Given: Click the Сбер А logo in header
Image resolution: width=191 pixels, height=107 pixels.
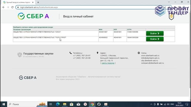Looking at the screenshot, I should [33, 16].
